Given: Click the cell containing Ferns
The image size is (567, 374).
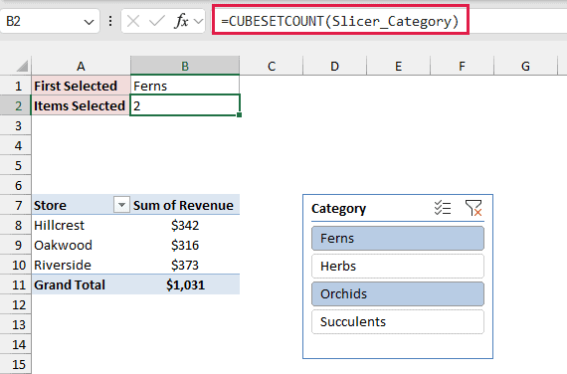Looking at the screenshot, I should tap(185, 86).
